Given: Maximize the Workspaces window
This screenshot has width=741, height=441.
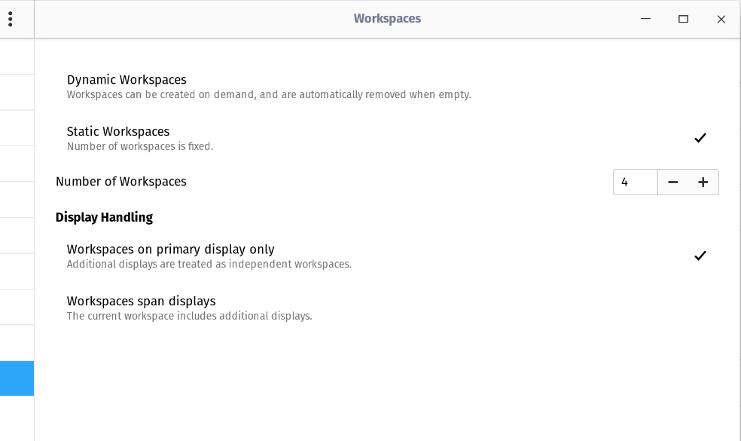Looking at the screenshot, I should pyautogui.click(x=683, y=19).
